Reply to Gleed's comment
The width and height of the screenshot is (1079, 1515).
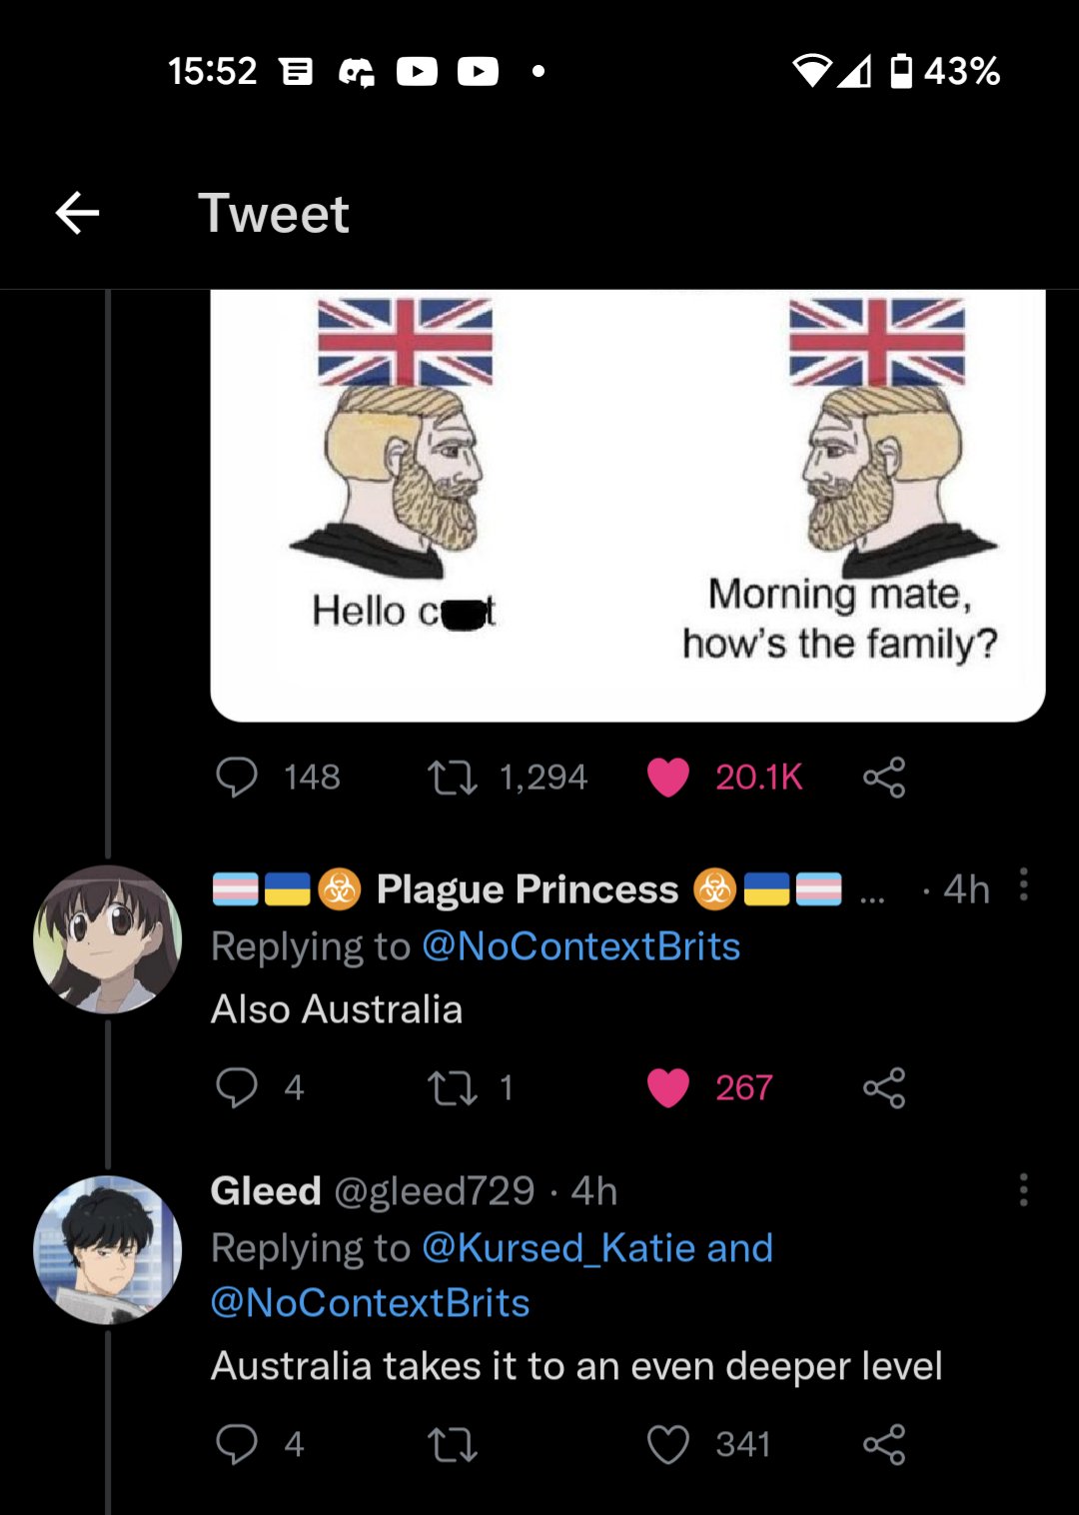point(237,1444)
